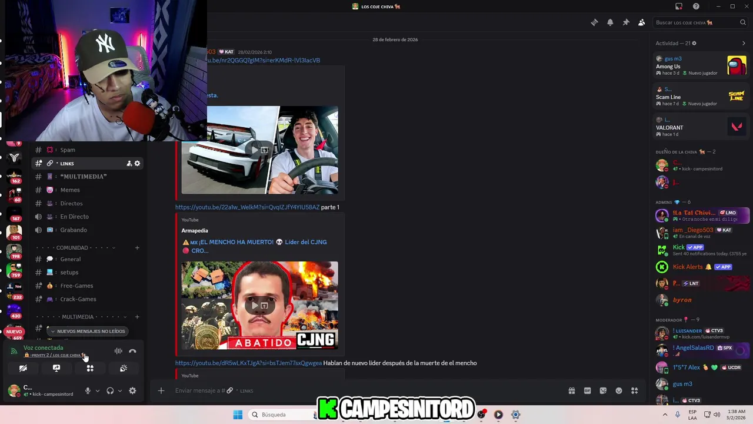Viewport: 753px width, 424px height.
Task: Show pinned messages pin icon
Action: (626, 22)
